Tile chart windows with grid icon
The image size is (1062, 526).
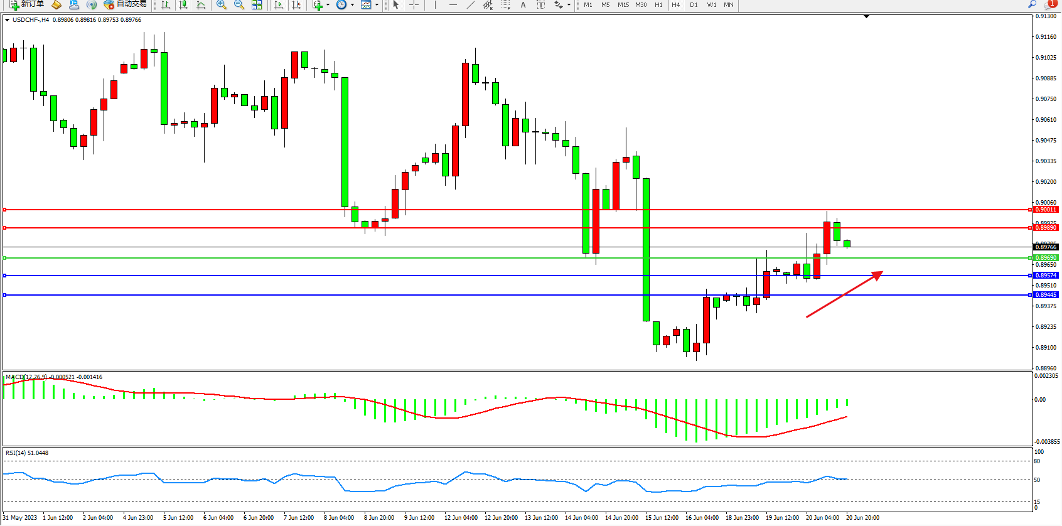coord(257,5)
